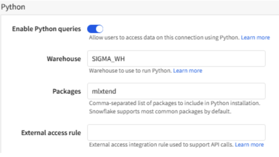Open Learn more link about Python access
Viewport: 279px width, 157px height.
point(255,38)
